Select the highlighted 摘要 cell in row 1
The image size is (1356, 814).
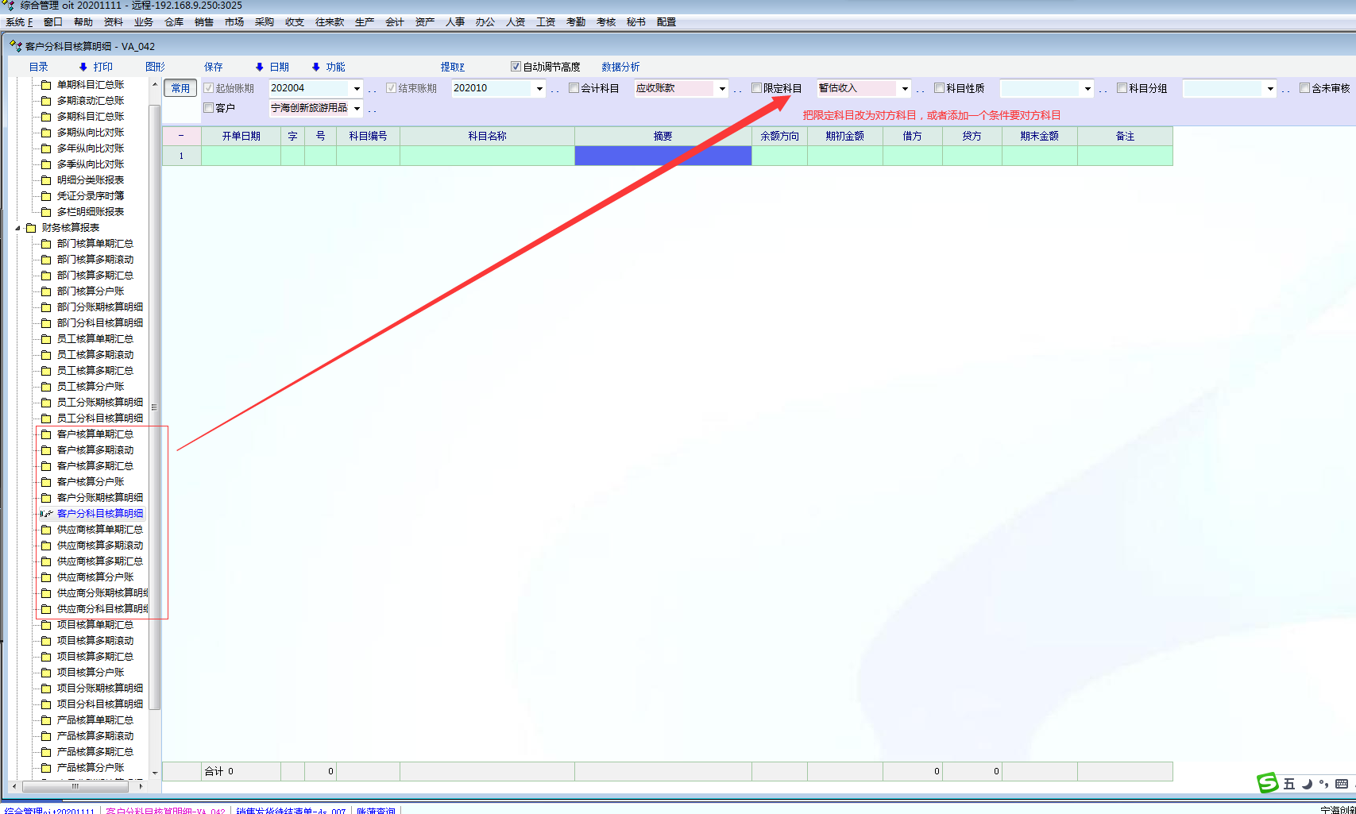[x=663, y=156]
